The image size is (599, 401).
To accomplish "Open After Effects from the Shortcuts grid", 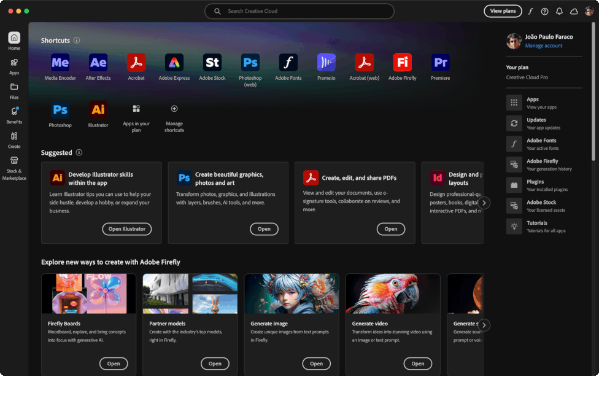I will coord(98,61).
